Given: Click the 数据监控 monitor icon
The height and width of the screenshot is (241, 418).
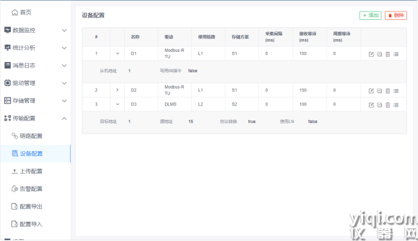Looking at the screenshot, I should (x=7, y=30).
